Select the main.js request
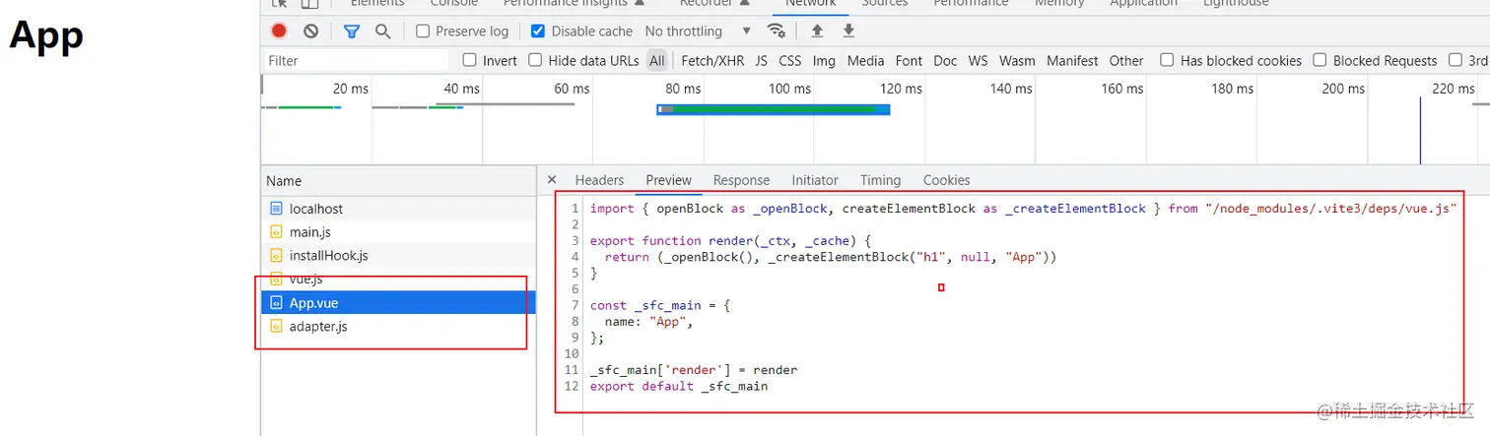Viewport: 1490px width, 436px height. click(398, 232)
